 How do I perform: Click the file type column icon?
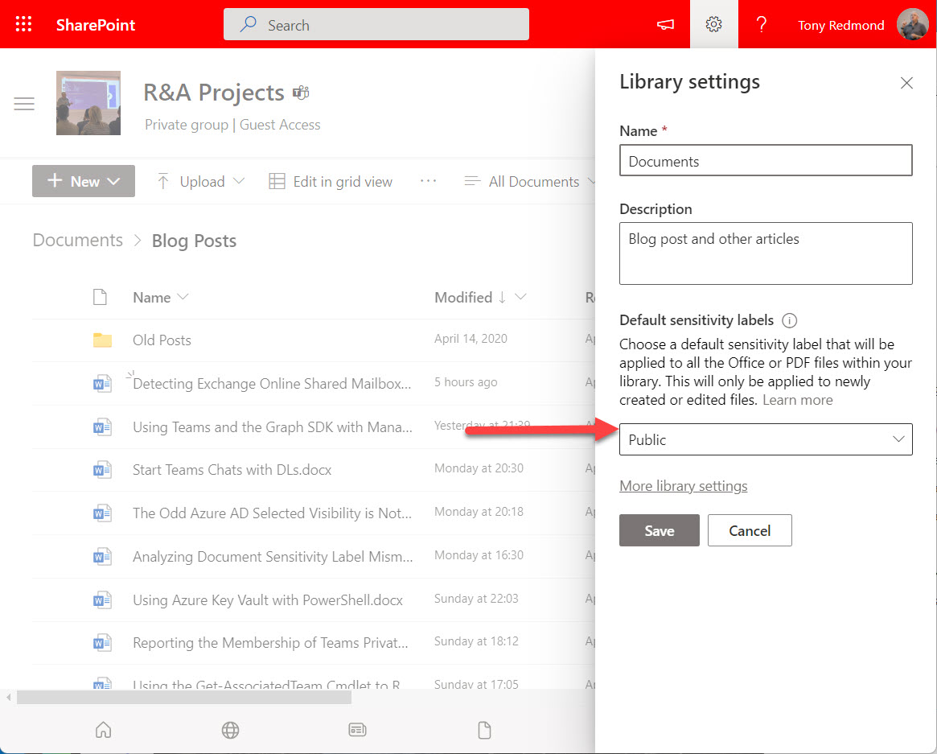click(100, 297)
